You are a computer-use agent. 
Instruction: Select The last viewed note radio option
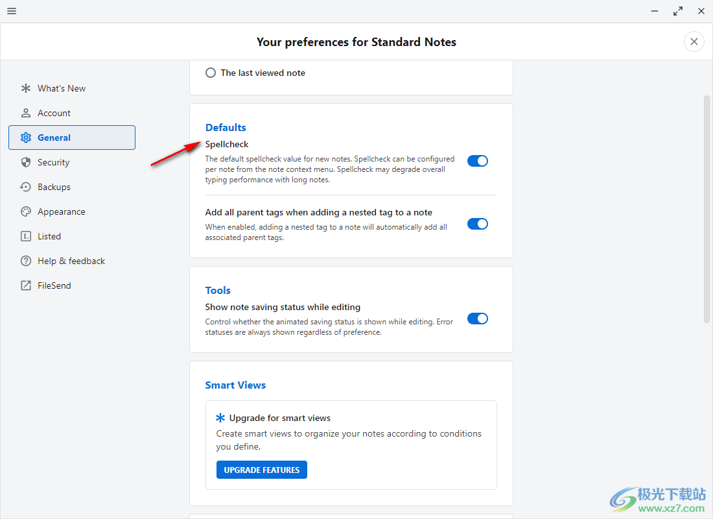click(x=211, y=73)
